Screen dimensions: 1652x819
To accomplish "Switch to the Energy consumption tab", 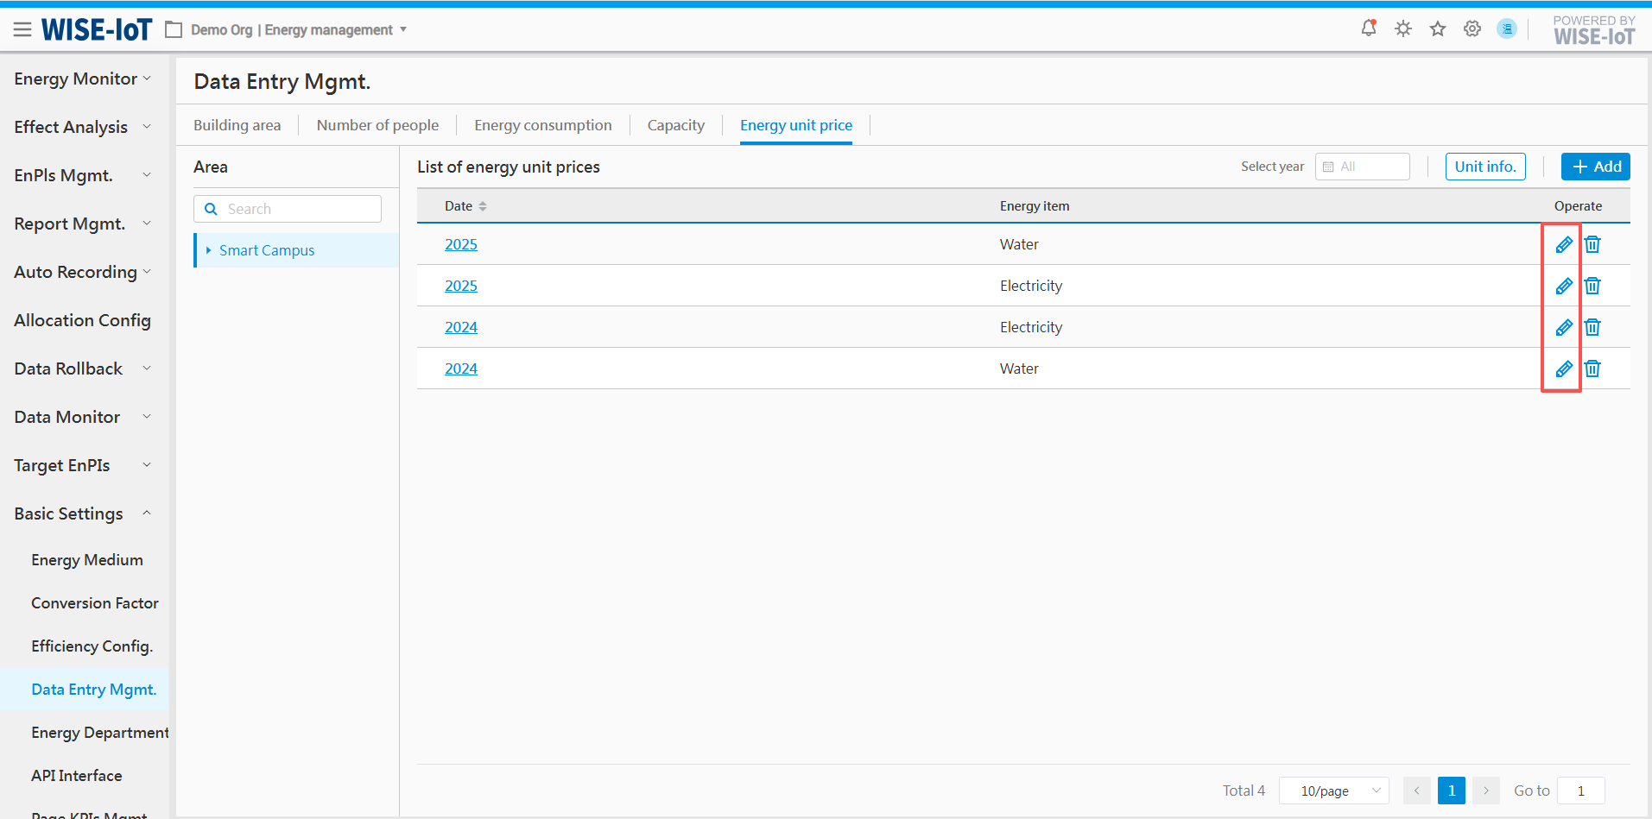I will (542, 125).
